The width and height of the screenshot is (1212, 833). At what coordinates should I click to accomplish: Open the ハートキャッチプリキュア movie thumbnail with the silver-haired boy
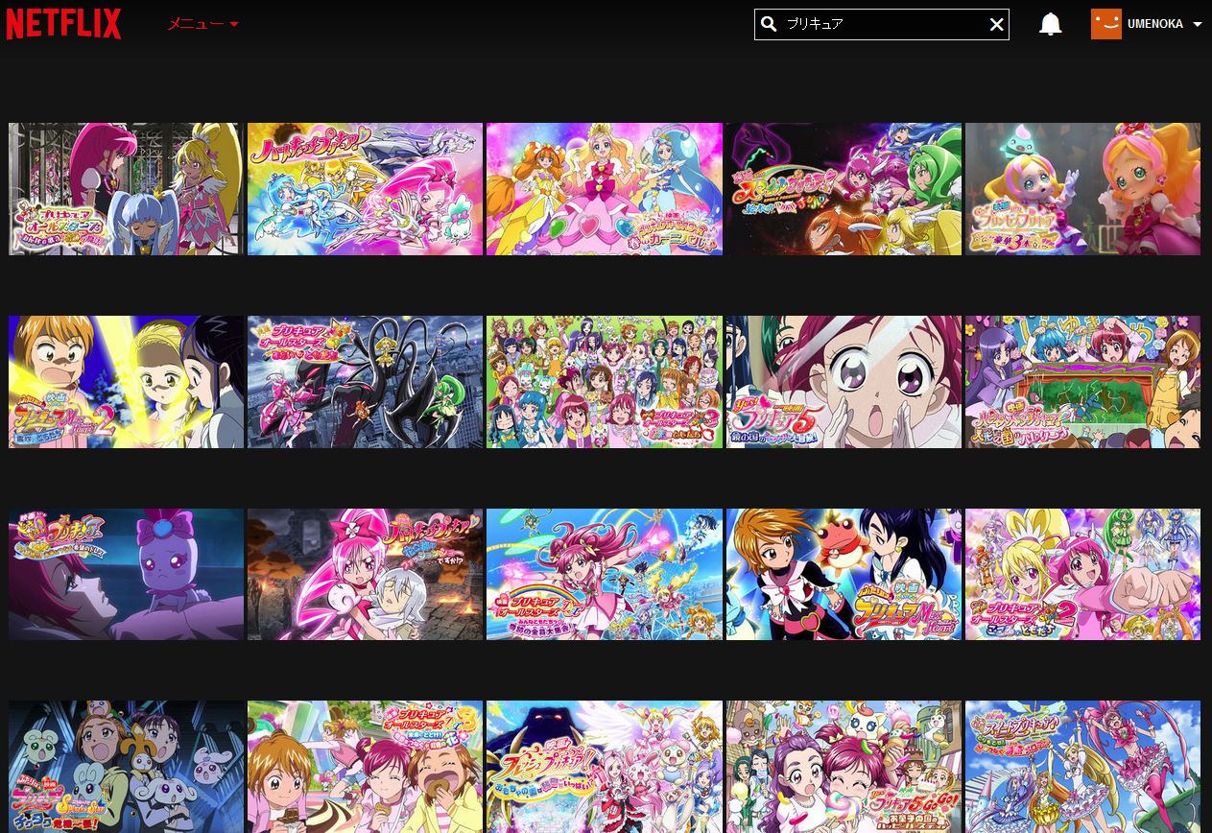[365, 575]
